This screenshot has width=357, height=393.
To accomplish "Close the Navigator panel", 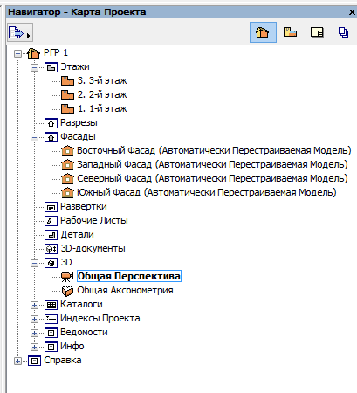I will (352, 12).
